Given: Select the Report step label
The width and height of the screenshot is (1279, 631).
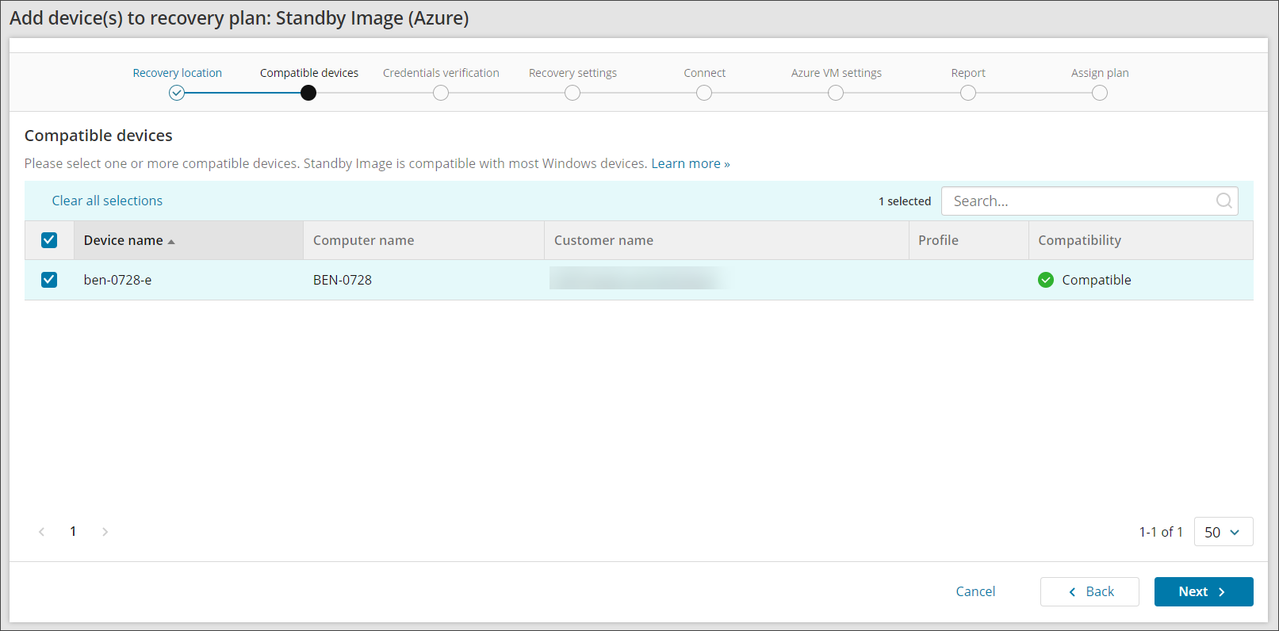Looking at the screenshot, I should [x=967, y=73].
